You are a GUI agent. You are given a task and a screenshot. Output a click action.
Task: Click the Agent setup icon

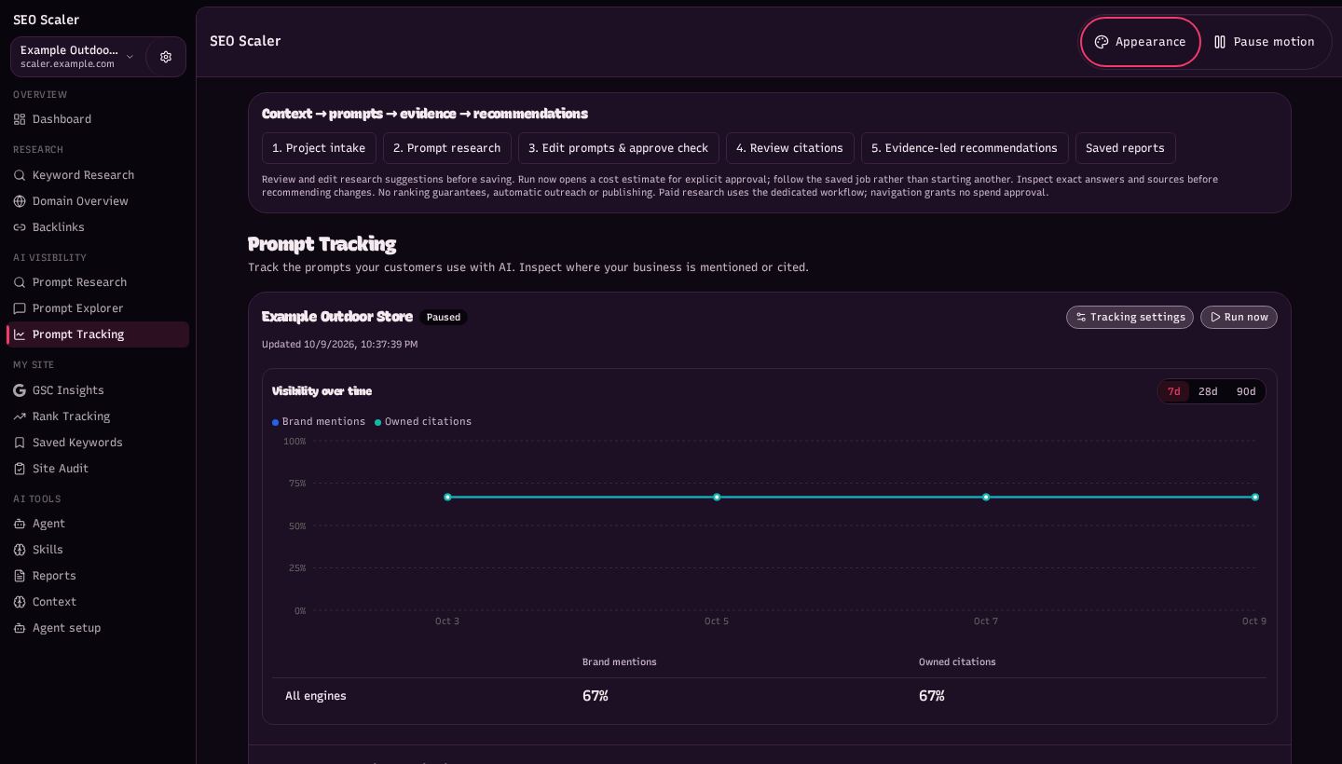[20, 628]
